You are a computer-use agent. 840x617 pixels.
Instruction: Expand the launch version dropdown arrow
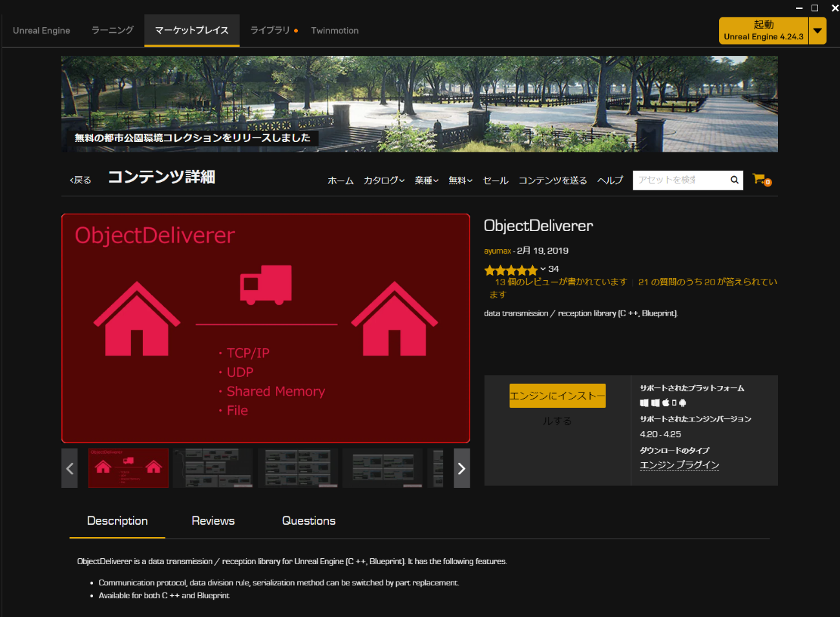point(817,30)
